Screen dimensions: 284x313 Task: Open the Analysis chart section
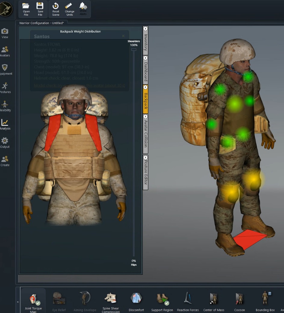point(5,125)
